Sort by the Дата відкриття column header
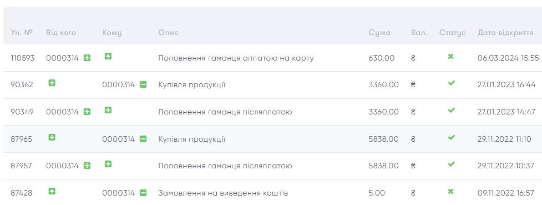The width and height of the screenshot is (542, 205). (505, 33)
